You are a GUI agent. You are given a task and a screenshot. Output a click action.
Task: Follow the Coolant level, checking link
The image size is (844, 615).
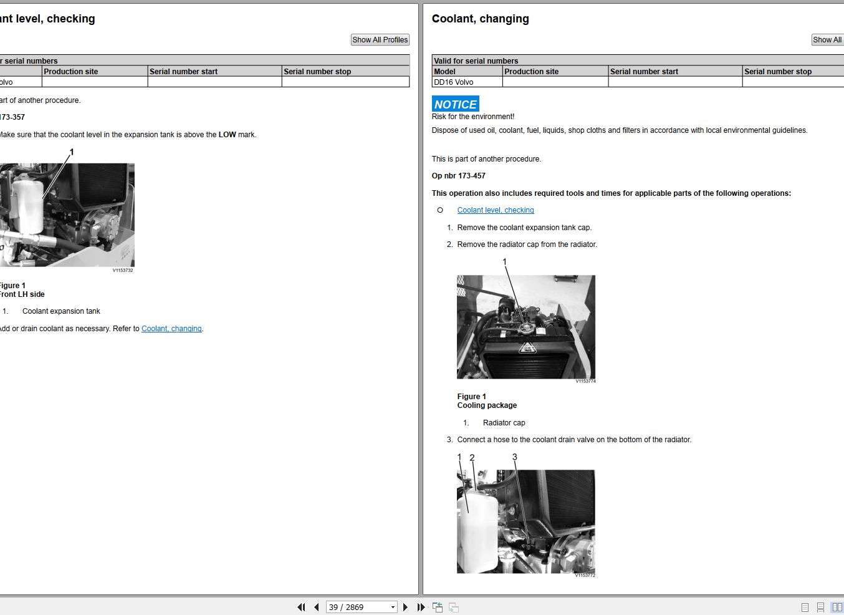[495, 210]
